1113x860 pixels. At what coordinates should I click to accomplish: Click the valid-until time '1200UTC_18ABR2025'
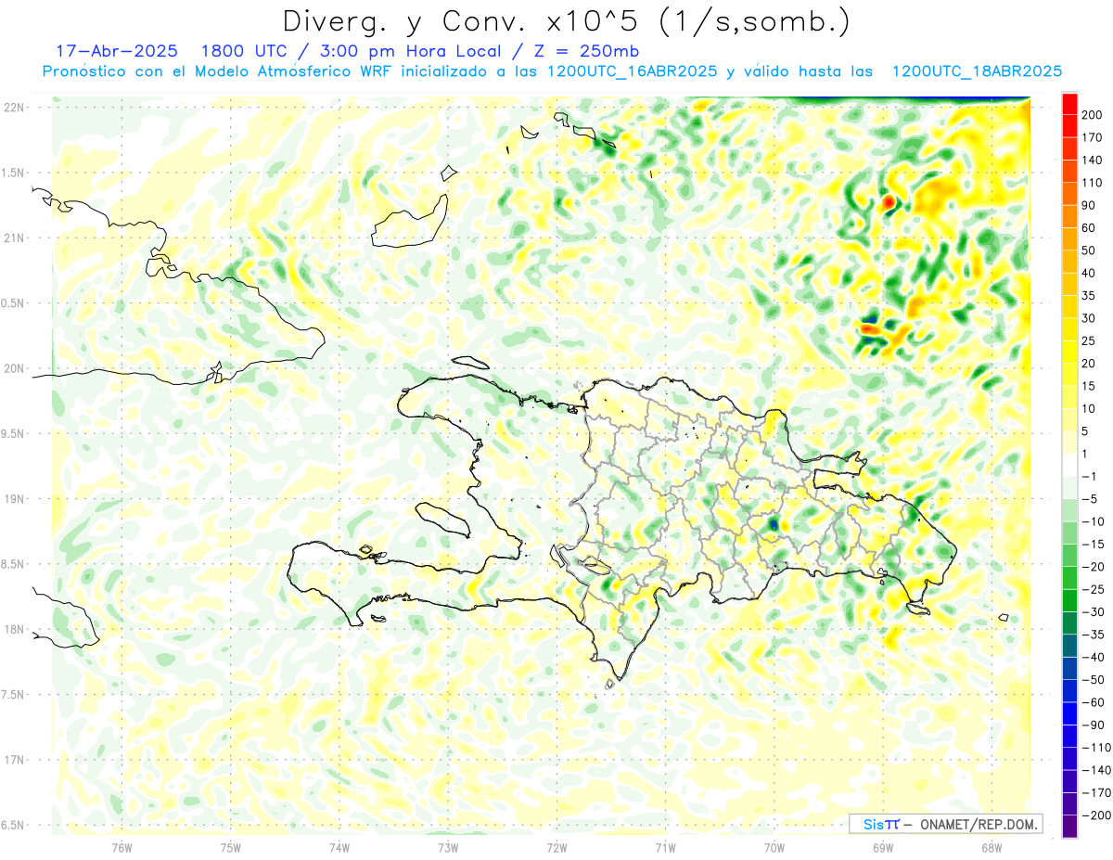pyautogui.click(x=976, y=71)
